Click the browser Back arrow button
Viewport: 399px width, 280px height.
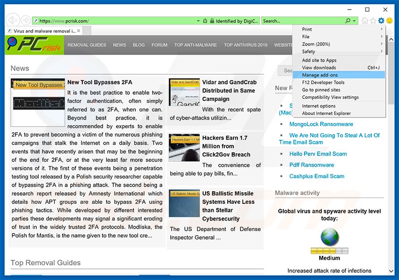point(13,20)
